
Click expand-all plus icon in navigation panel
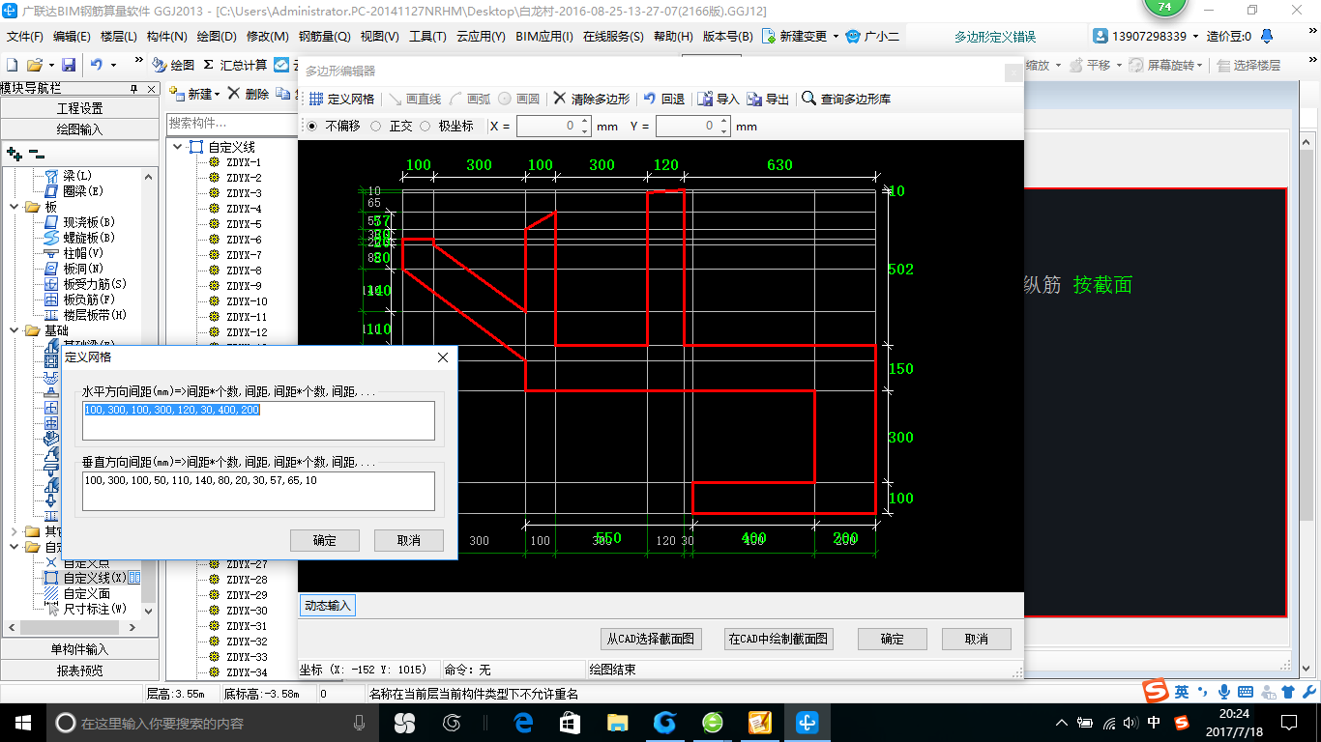pos(14,154)
